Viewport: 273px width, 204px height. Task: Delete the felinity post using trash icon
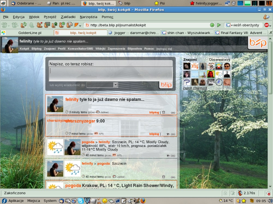tap(164, 112)
